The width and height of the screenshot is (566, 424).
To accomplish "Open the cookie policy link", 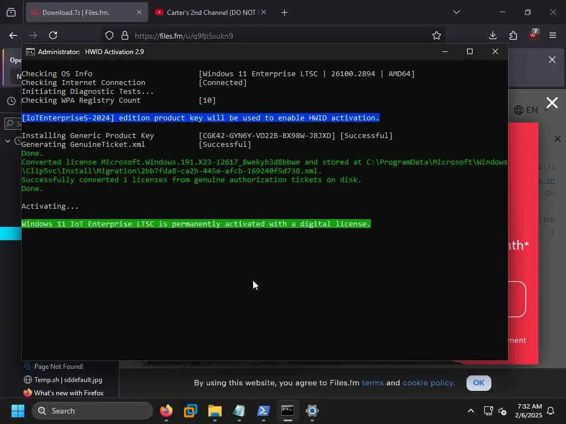I will (428, 383).
